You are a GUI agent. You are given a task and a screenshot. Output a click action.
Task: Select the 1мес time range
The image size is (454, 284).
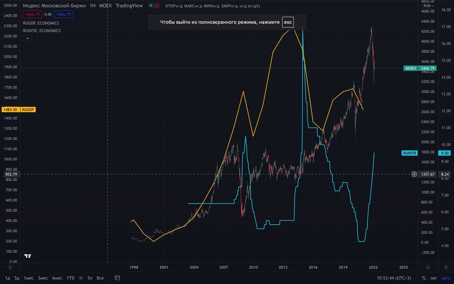29,278
